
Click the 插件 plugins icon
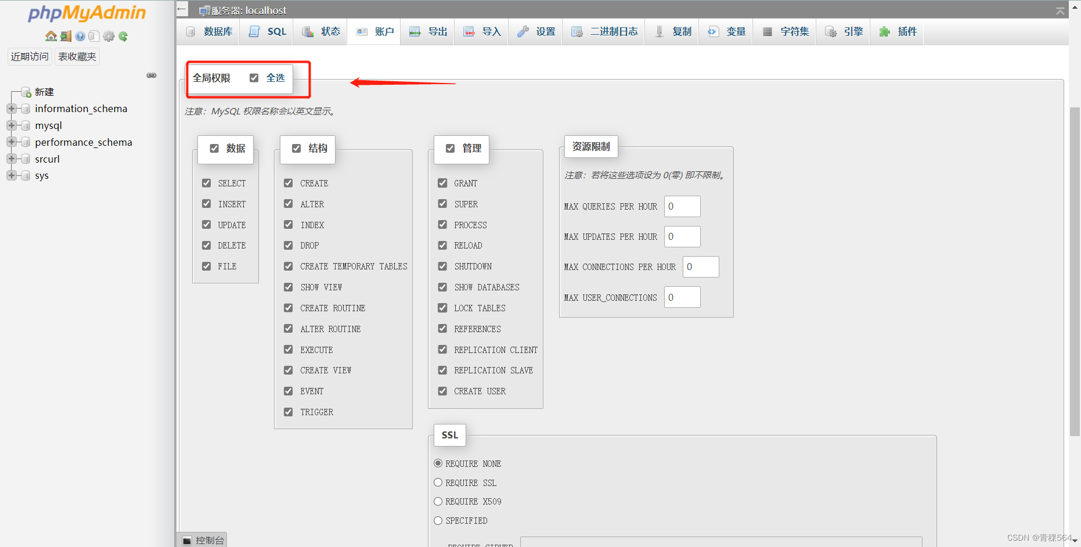(885, 31)
